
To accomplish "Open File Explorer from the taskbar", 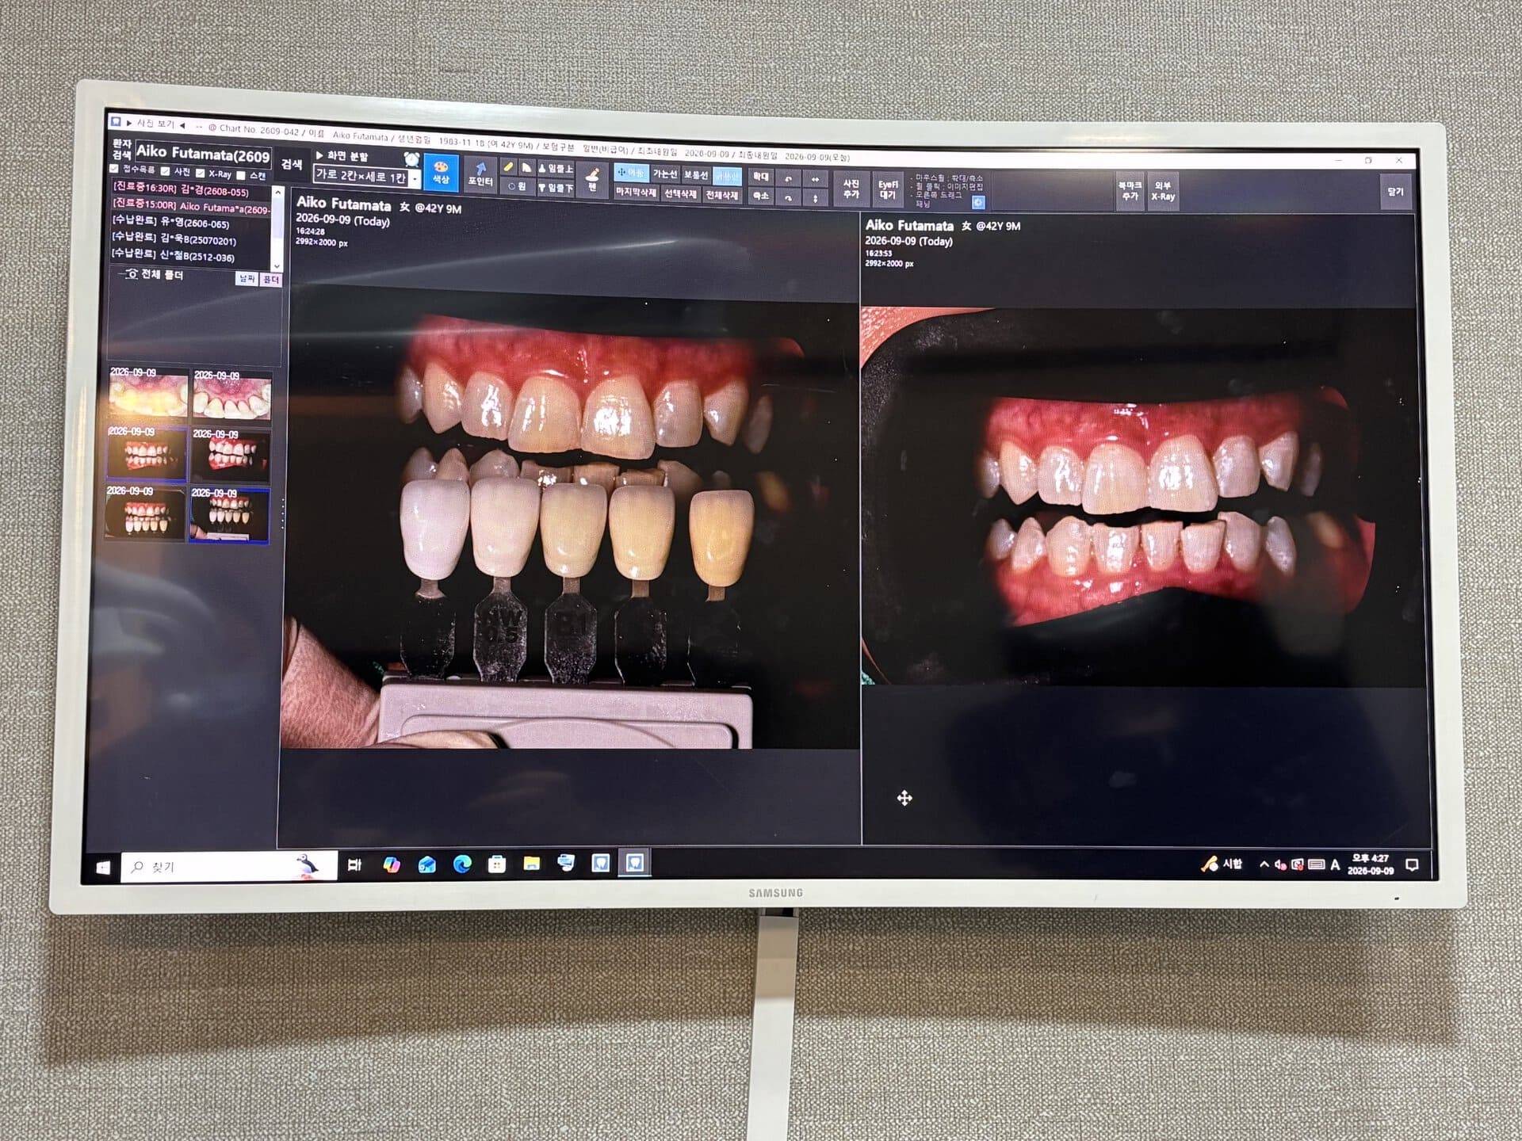I will pyautogui.click(x=531, y=864).
